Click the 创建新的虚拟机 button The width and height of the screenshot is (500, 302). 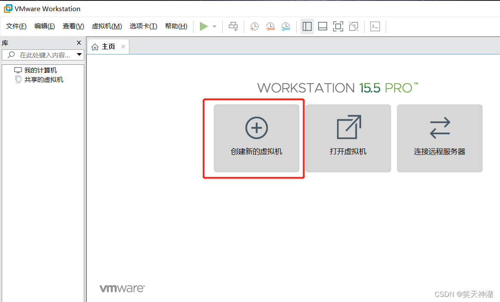[256, 138]
